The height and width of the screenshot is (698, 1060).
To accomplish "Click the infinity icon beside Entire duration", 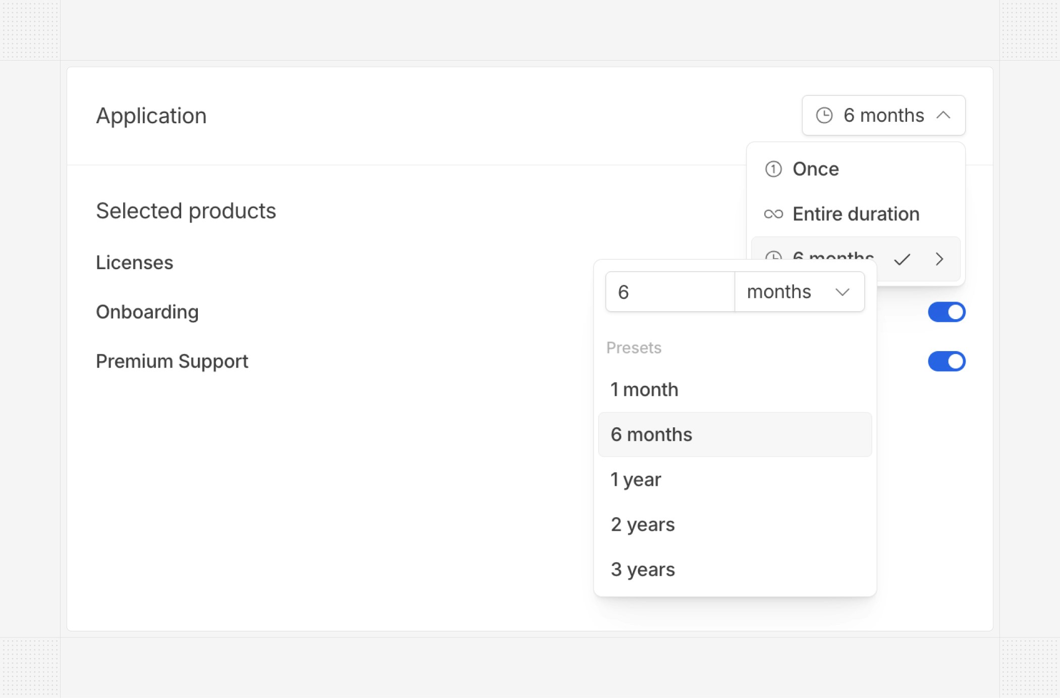I will [773, 214].
